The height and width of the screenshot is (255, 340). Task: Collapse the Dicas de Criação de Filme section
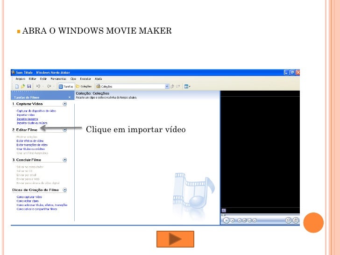pyautogui.click(x=64, y=190)
